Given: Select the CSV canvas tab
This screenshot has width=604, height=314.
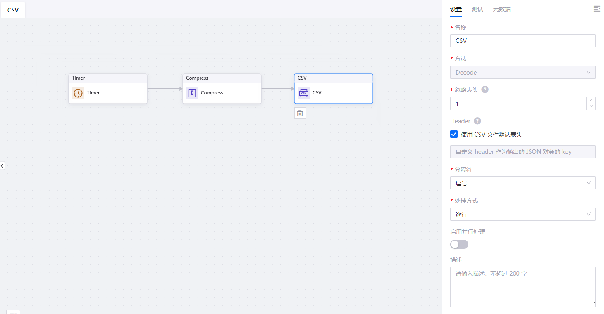Looking at the screenshot, I should (x=13, y=10).
